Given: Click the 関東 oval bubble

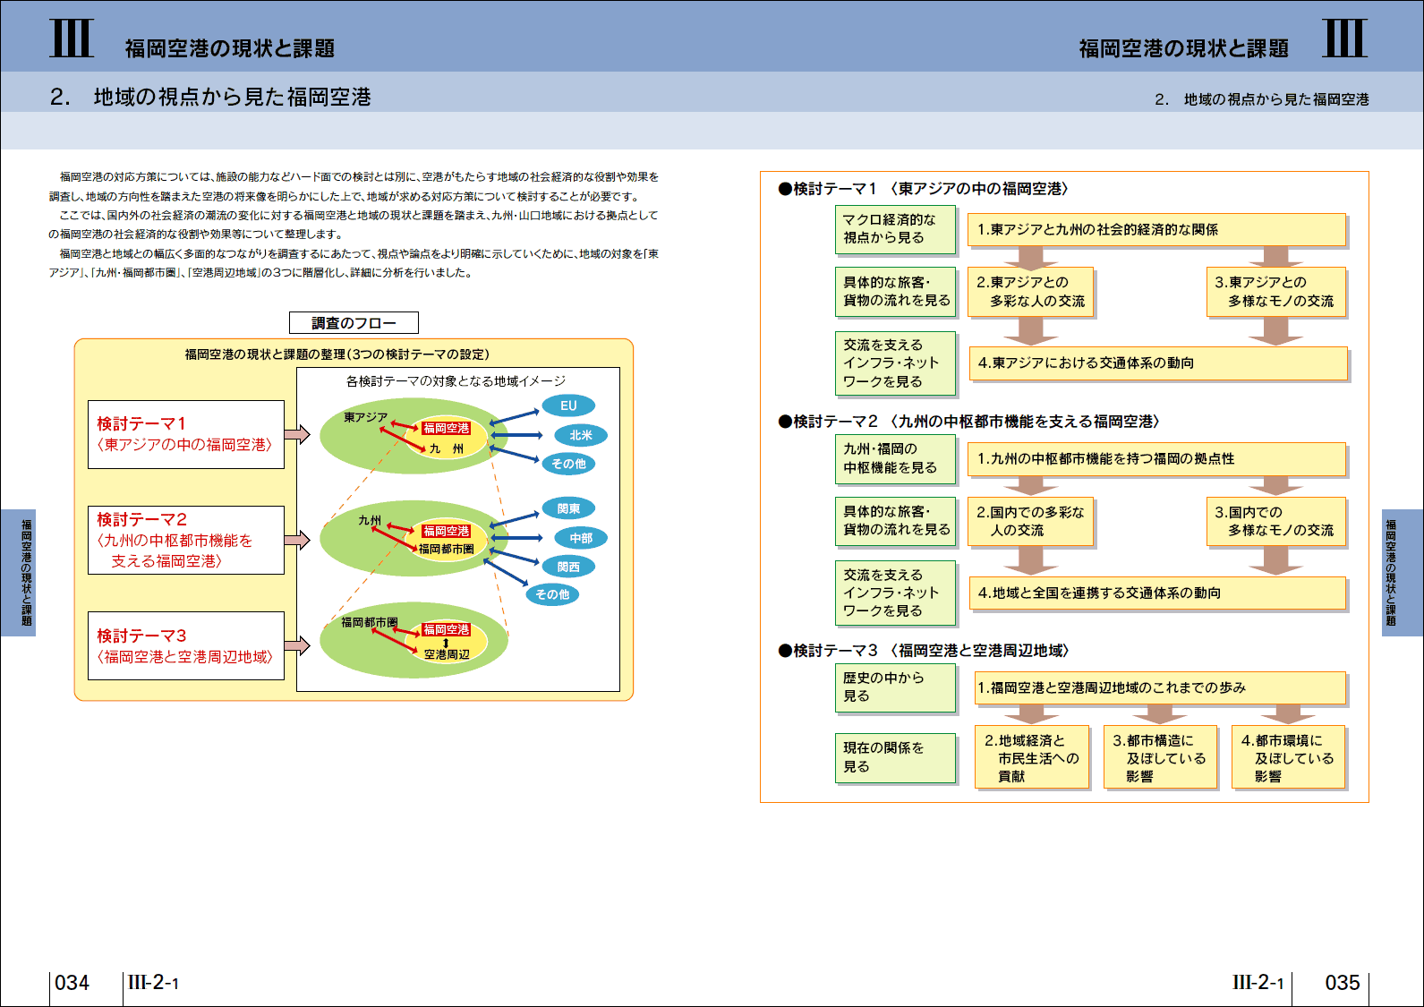Looking at the screenshot, I should click(x=568, y=508).
